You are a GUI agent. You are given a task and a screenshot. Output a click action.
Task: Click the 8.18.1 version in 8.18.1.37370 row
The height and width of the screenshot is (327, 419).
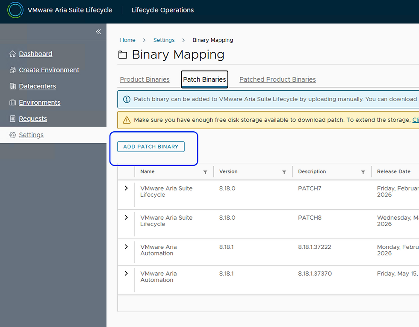click(226, 274)
